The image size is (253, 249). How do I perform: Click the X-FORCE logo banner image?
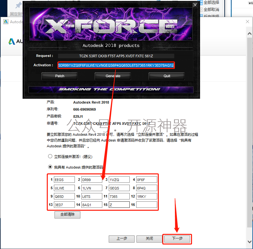pyautogui.click(x=111, y=24)
